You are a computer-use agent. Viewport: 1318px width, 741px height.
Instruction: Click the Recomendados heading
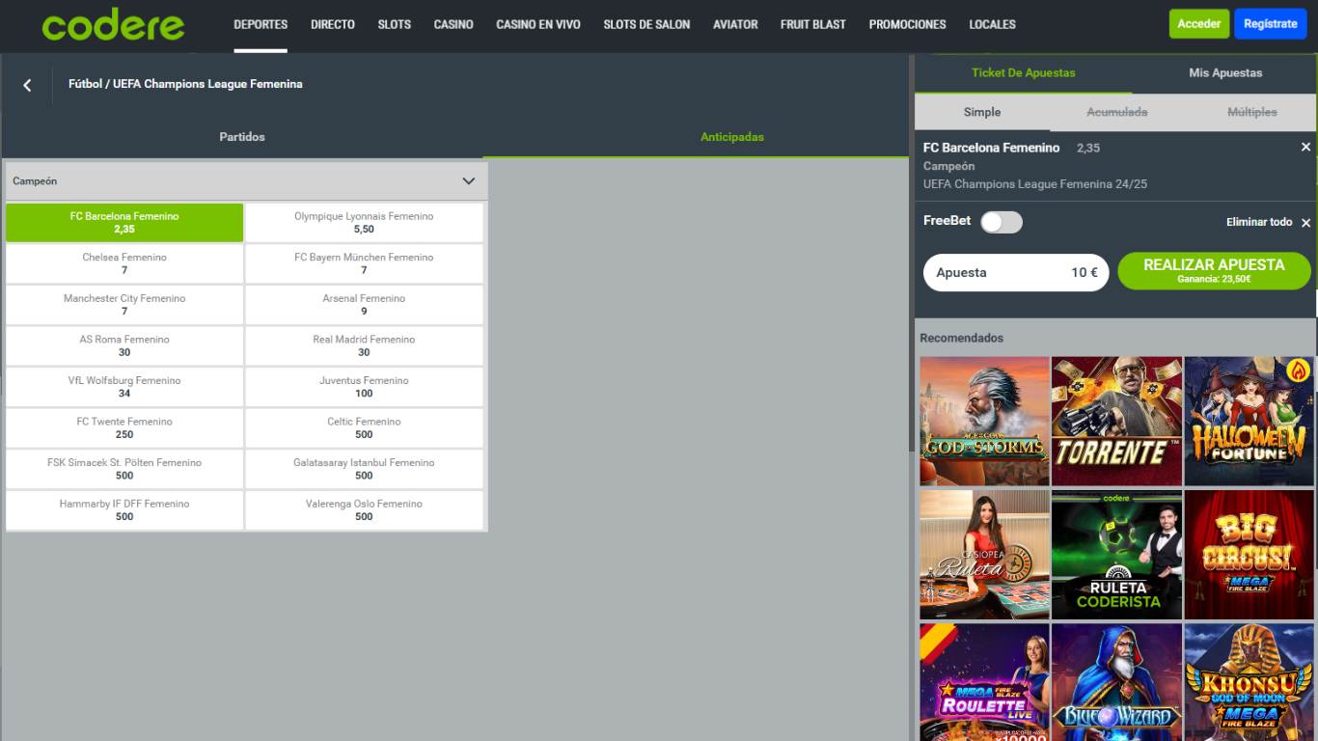(x=961, y=338)
